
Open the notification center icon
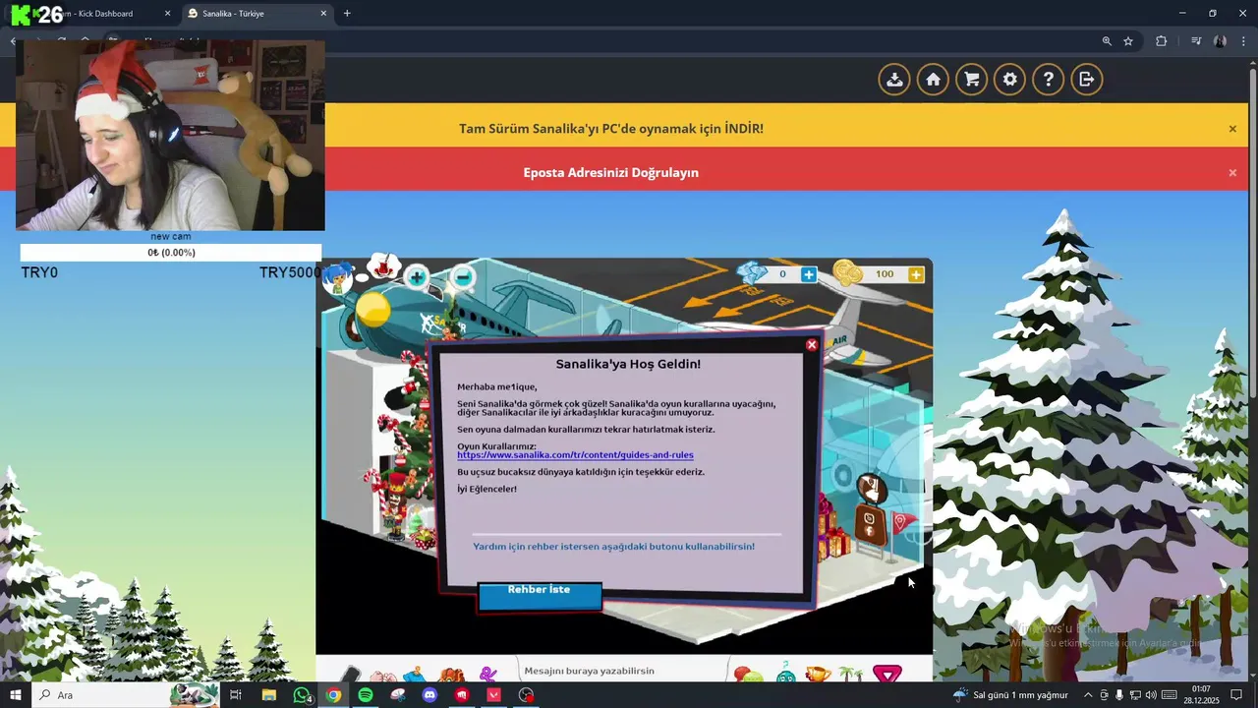(x=1236, y=695)
